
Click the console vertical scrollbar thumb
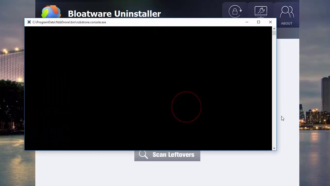(274, 33)
